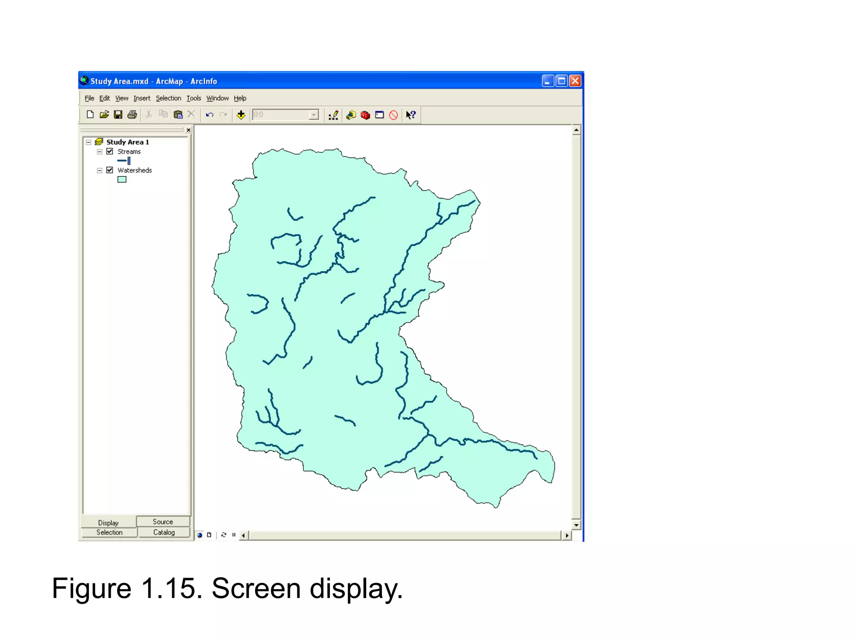
Task: Redo the last undone action
Action: click(223, 115)
